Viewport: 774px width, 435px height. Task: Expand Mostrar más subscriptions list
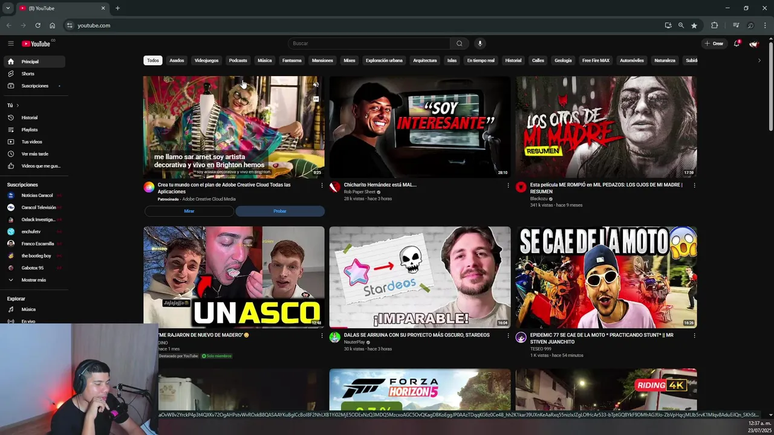[x=34, y=280]
